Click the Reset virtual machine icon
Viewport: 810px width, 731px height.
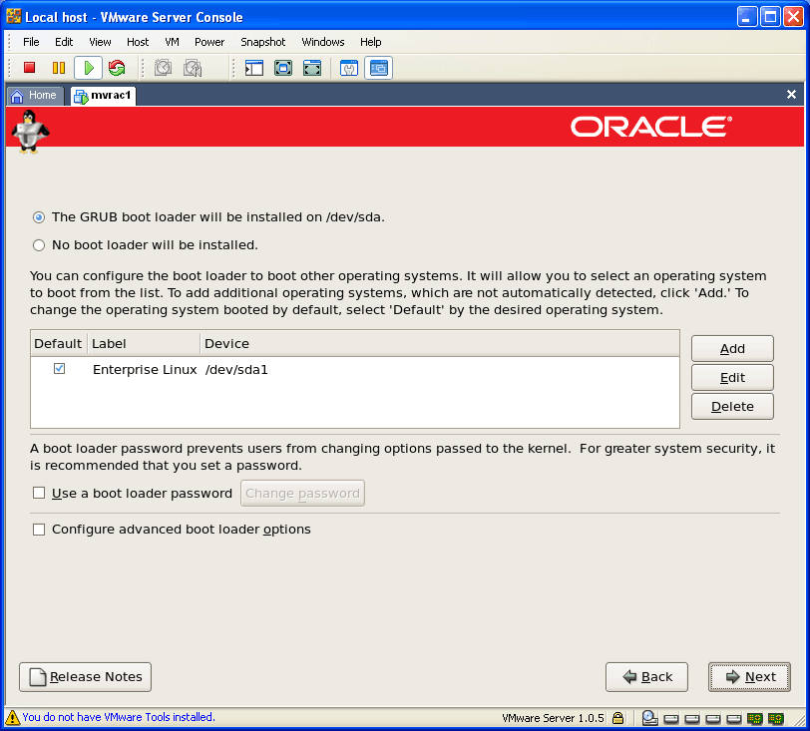pos(117,68)
